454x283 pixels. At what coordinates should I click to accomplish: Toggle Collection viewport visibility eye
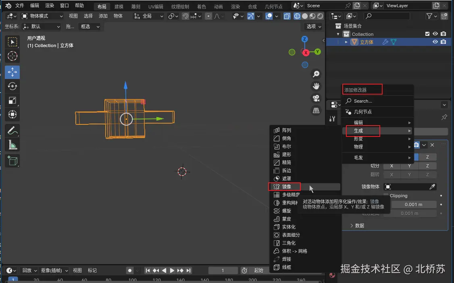pos(435,34)
